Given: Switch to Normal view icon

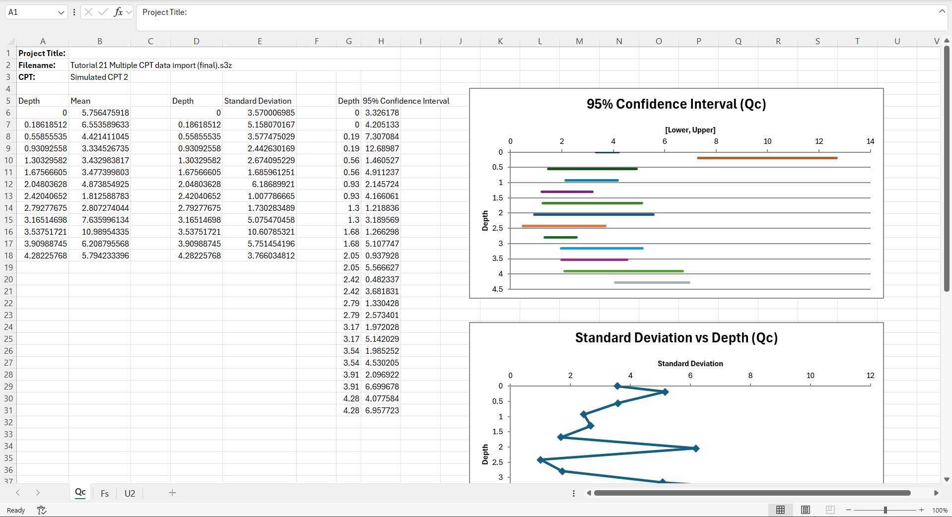Looking at the screenshot, I should click(x=780, y=510).
